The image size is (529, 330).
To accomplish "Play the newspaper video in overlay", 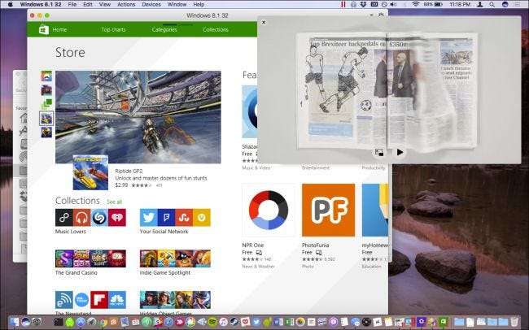I will pyautogui.click(x=400, y=152).
